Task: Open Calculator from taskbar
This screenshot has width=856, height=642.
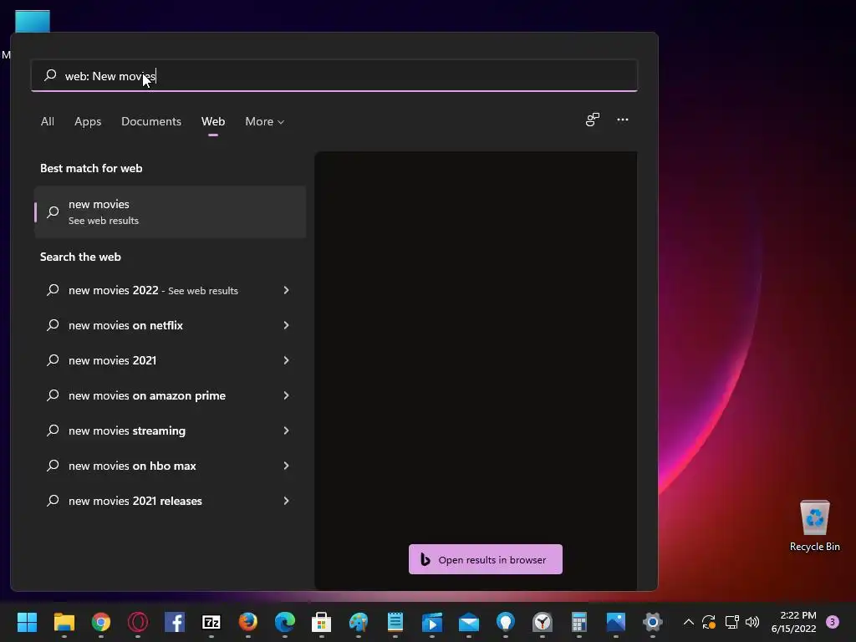Action: 579,622
